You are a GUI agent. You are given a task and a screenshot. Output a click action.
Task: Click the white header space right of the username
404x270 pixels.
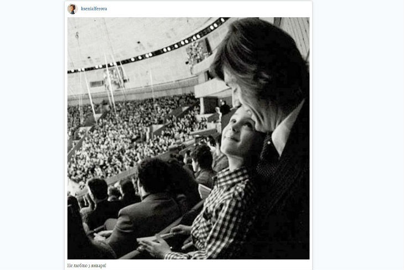point(221,9)
